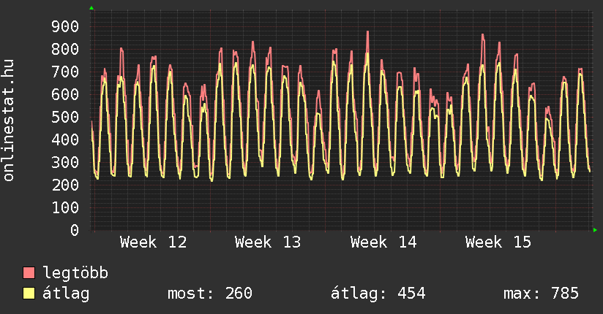The image size is (603, 314).
Task: Click the green arrow atop the y-axis
Action: click(x=91, y=8)
